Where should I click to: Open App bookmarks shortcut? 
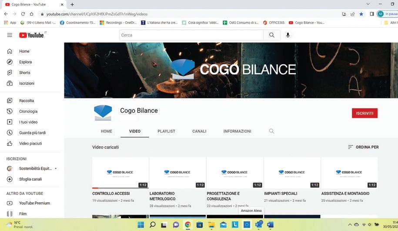click(10, 23)
